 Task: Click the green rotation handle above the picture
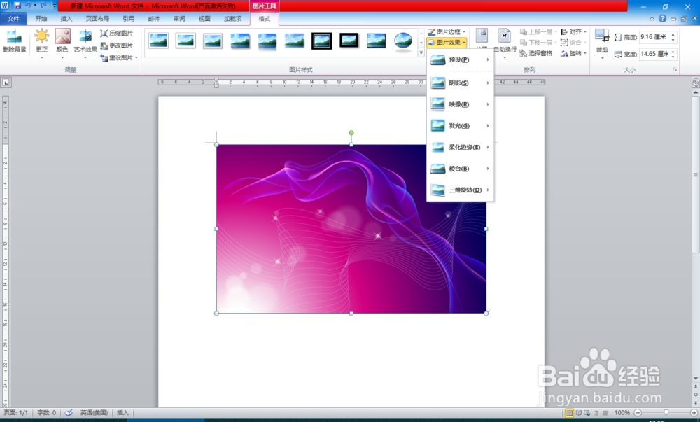click(351, 133)
